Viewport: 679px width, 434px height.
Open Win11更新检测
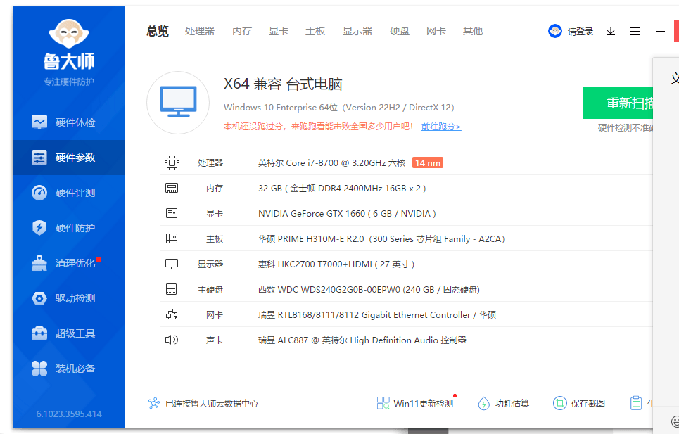[x=423, y=403]
